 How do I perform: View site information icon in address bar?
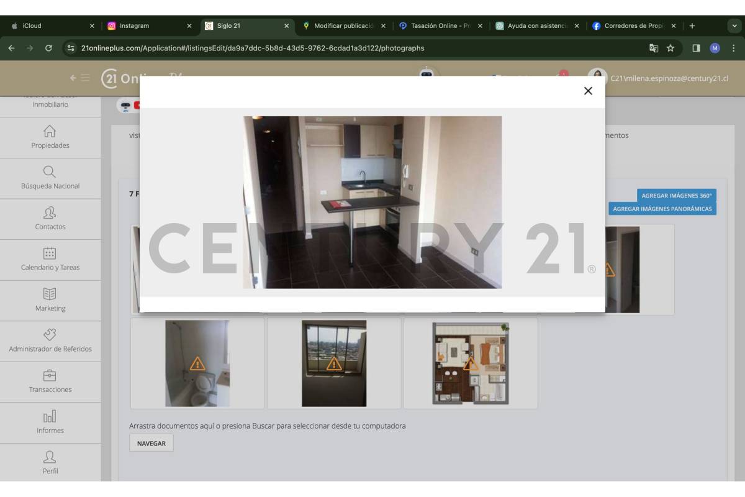[71, 48]
